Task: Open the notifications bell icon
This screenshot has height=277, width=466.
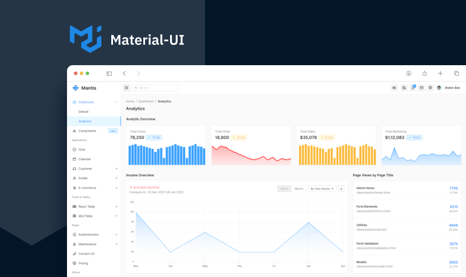Action: coord(413,88)
